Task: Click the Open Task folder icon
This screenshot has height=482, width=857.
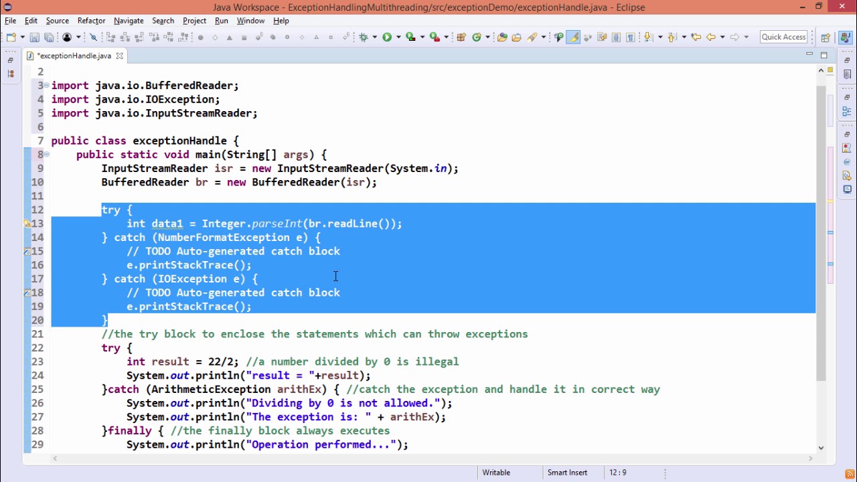Action: click(516, 37)
